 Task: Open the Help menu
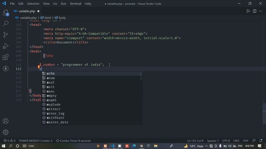click(88, 4)
